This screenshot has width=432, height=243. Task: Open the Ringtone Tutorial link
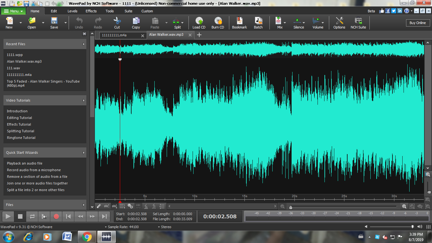pyautogui.click(x=21, y=138)
